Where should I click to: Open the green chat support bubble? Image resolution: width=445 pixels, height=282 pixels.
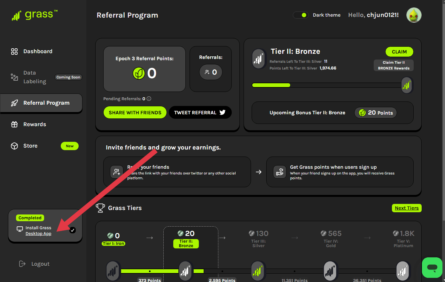point(432,268)
